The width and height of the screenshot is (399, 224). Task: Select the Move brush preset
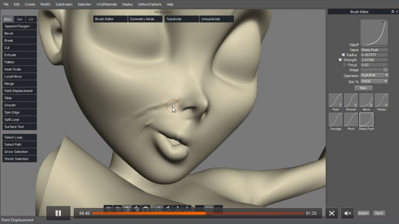click(366, 100)
